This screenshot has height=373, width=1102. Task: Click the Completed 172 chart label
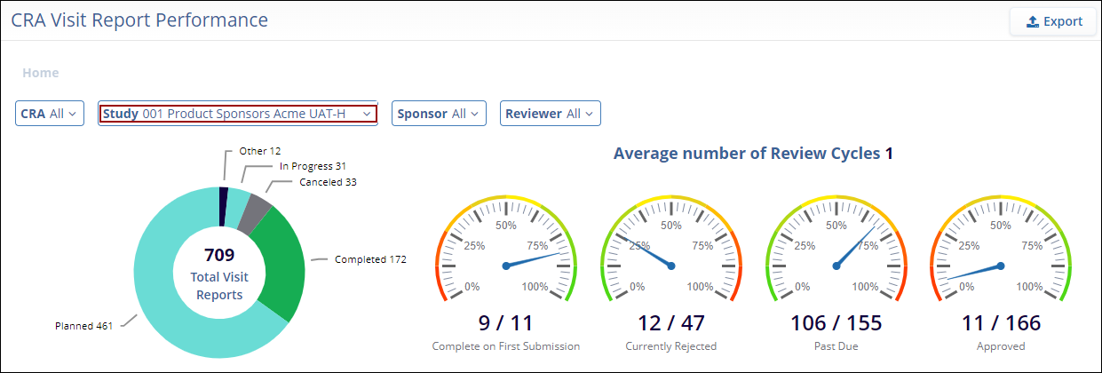tap(369, 259)
